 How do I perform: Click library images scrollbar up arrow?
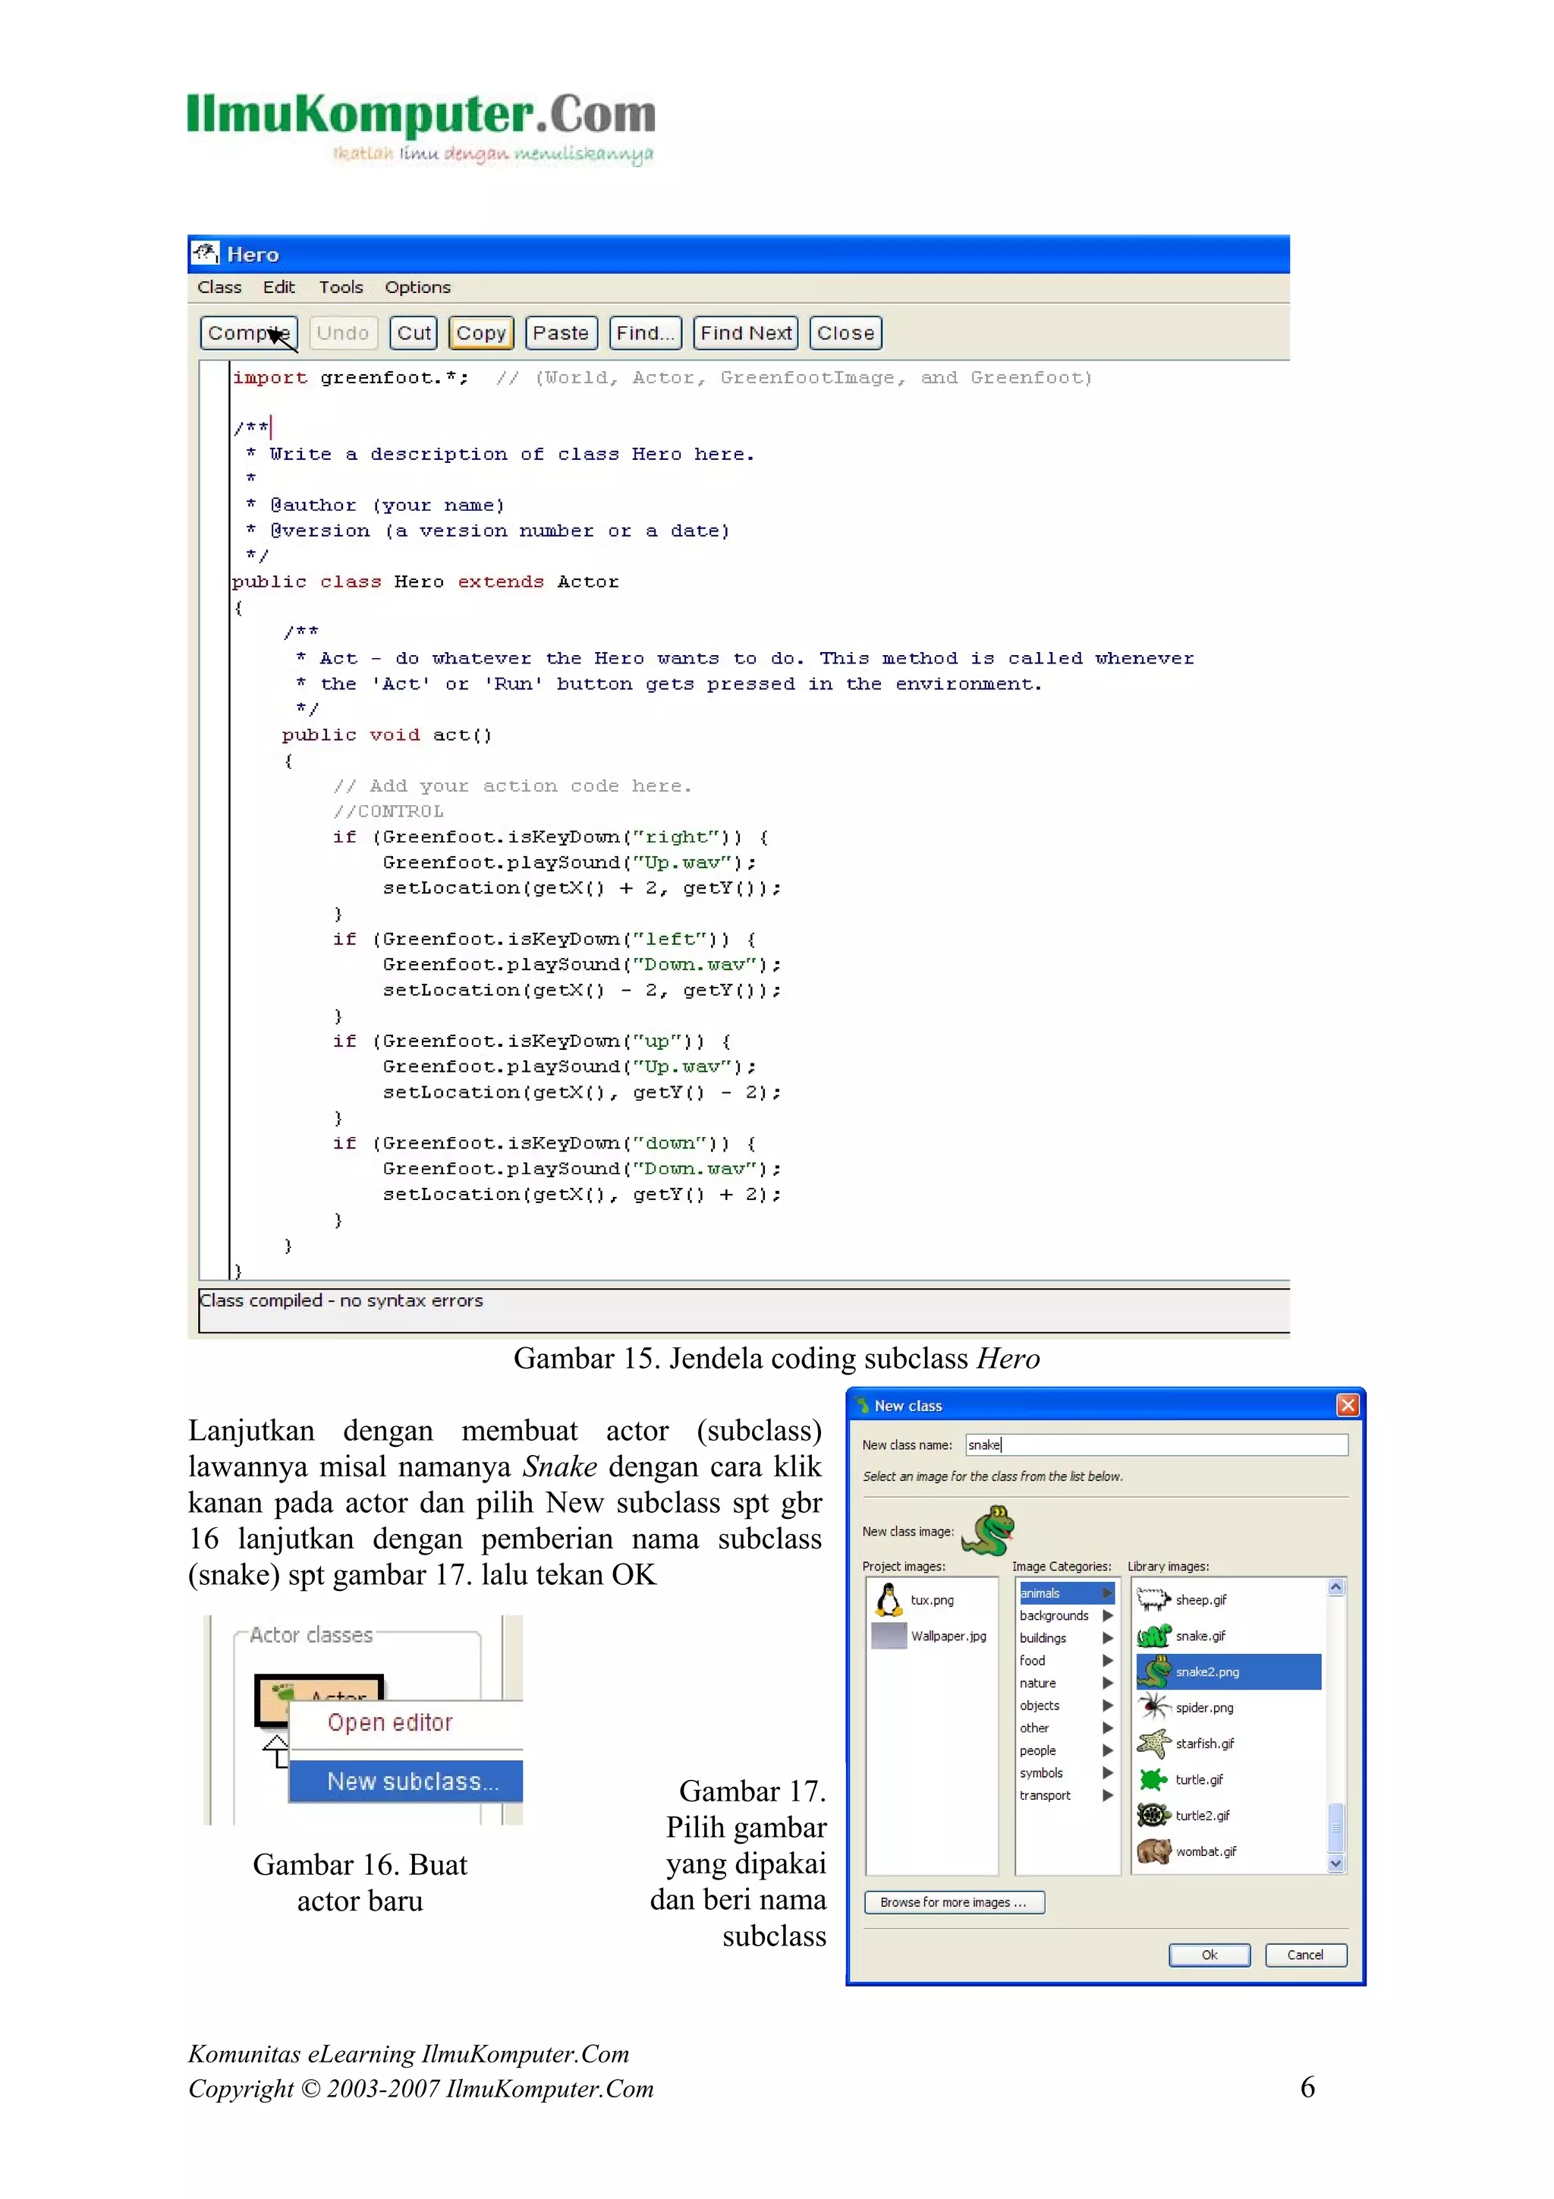click(1337, 1588)
